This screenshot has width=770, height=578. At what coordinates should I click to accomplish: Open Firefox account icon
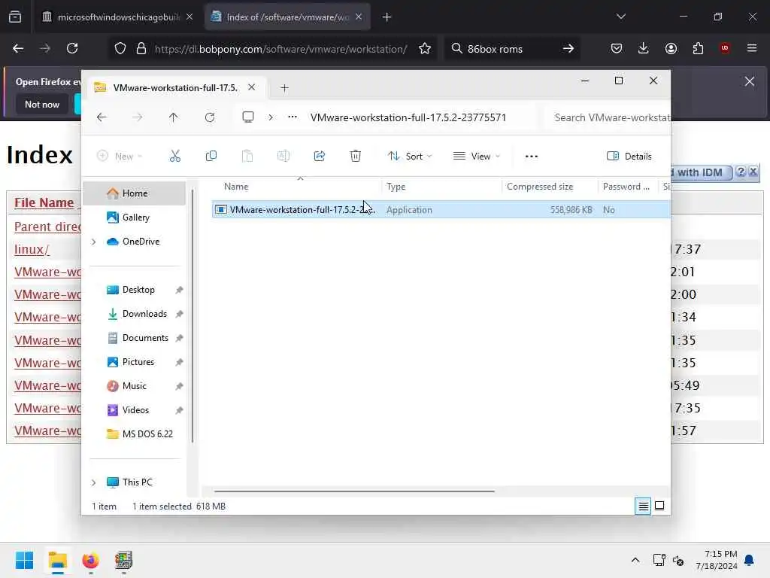pos(671,48)
